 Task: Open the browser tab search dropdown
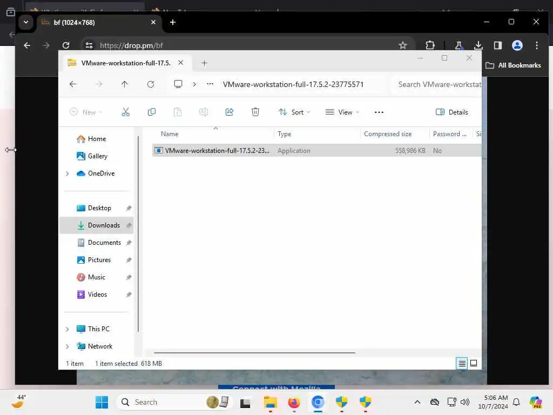pos(26,22)
